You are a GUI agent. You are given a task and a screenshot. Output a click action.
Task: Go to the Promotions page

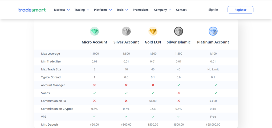[x=140, y=10]
